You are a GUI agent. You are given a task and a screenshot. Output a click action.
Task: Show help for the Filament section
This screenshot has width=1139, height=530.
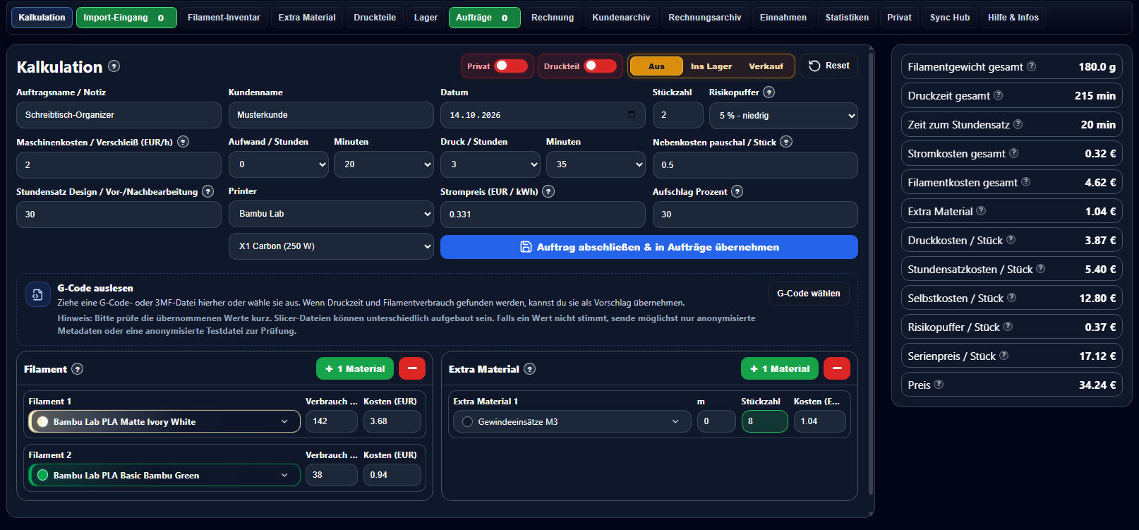pos(78,369)
